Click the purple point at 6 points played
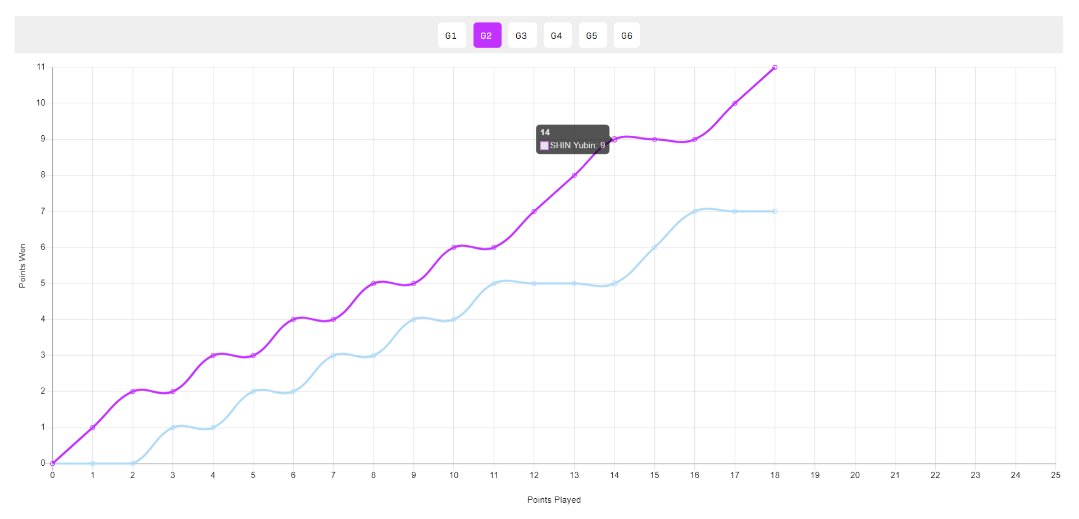This screenshot has width=1079, height=519. click(293, 319)
